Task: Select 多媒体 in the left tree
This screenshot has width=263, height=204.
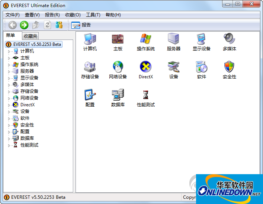Action: 27,85
